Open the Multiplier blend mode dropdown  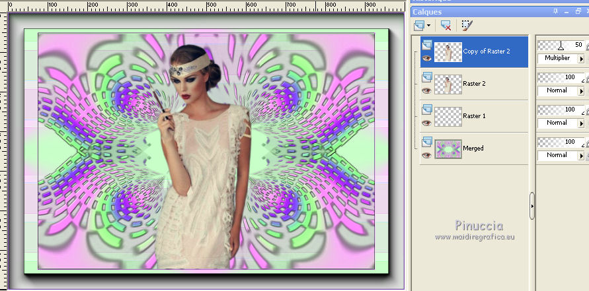coord(582,59)
